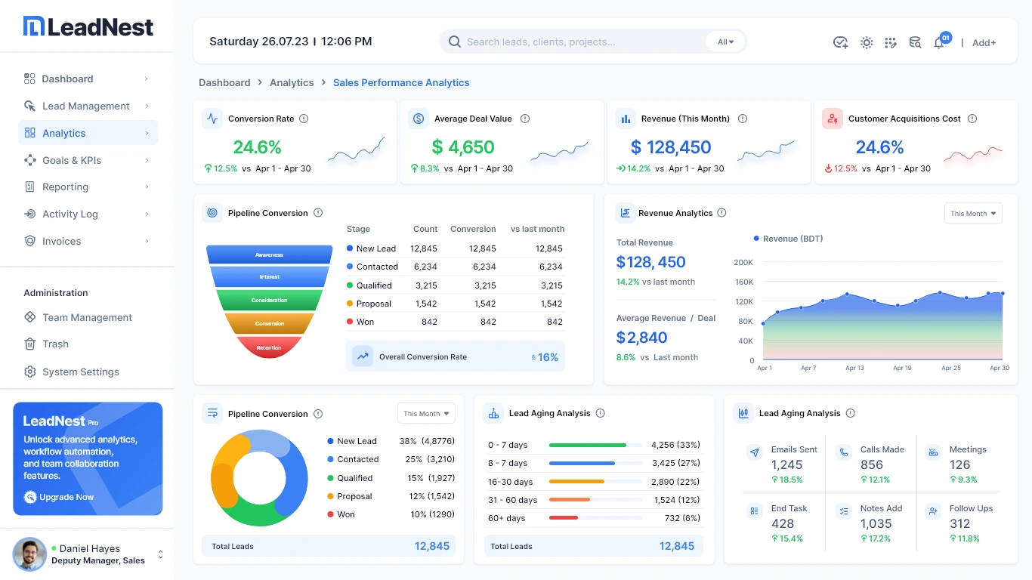Click info icon next to Average Deal Value
Image resolution: width=1032 pixels, height=580 pixels.
click(x=525, y=119)
